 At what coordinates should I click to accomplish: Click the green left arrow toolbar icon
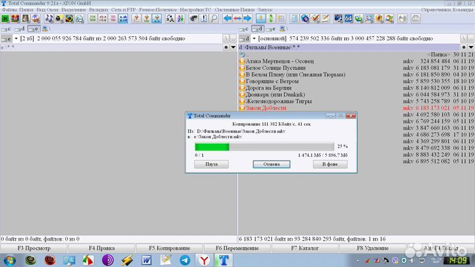tap(228, 19)
